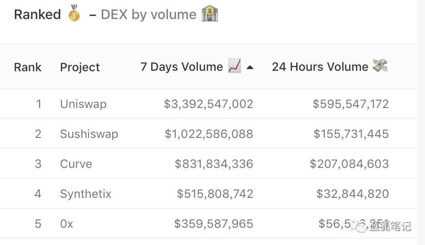This screenshot has width=425, height=245.
Task: Click Uniswap's 7-day volume $3,392,547,002
Action: tap(208, 104)
